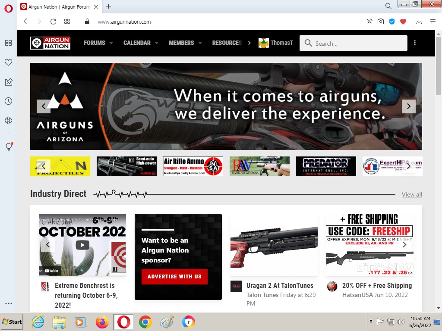
Task: Click the Opera logo menu button
Action: point(9,9)
